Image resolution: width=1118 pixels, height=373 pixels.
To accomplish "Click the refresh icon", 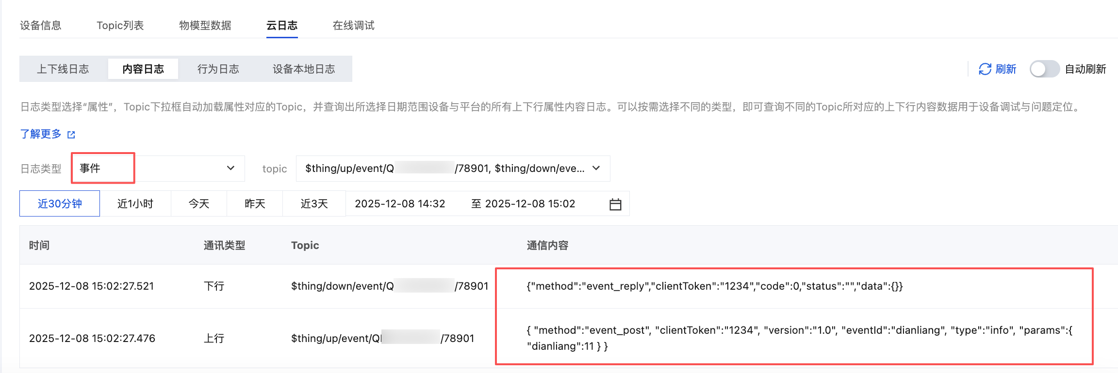I will 985,69.
